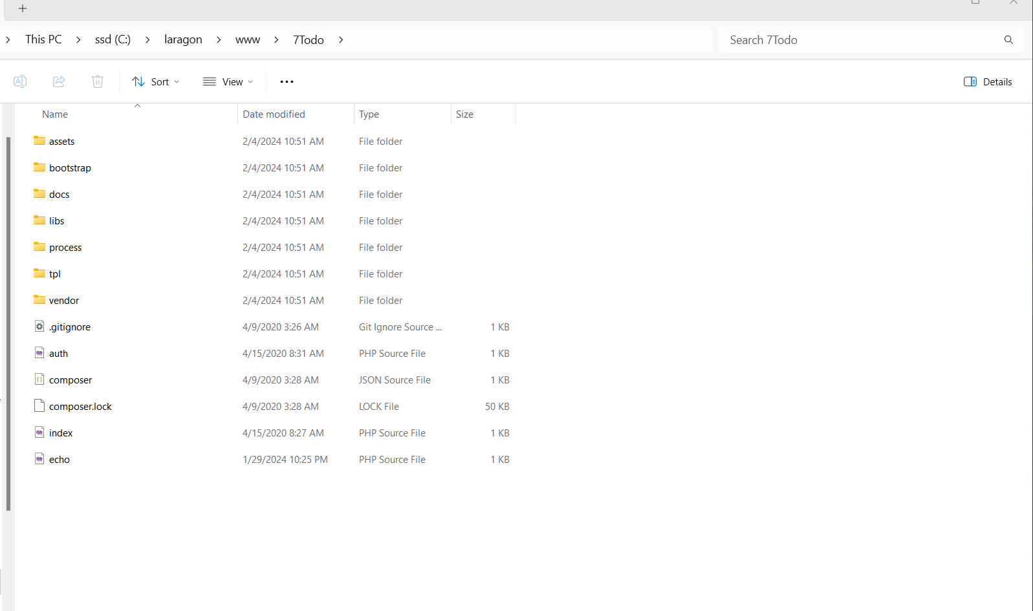The image size is (1033, 611).
Task: Click the JSON Source File type cell
Action: 395,380
